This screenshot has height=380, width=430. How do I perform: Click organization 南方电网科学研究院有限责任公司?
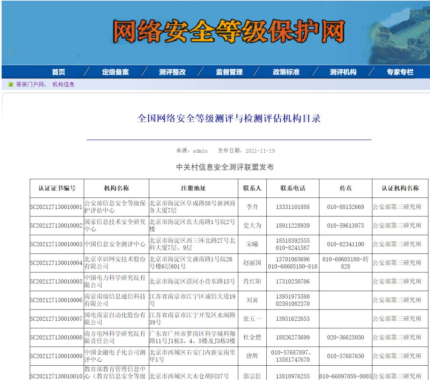[115, 337]
